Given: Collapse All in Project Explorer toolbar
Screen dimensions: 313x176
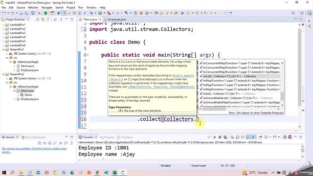Looking at the screenshot, I should tap(38, 20).
